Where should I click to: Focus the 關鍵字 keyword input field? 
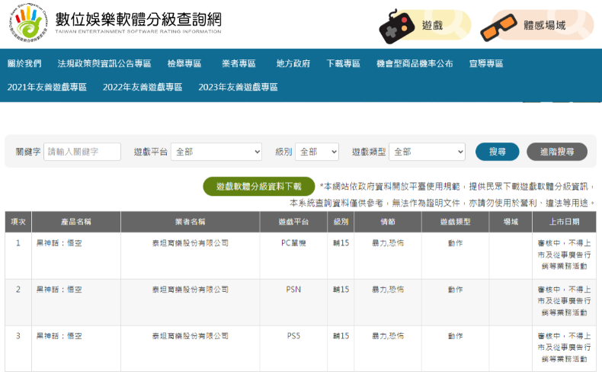(82, 152)
